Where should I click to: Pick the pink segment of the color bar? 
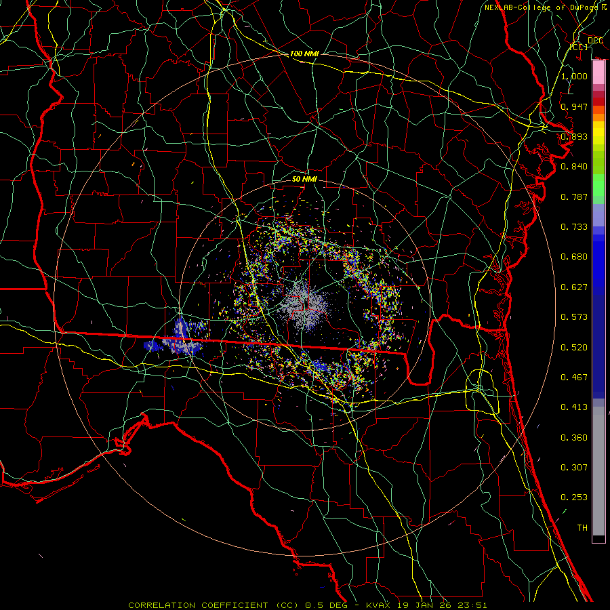coord(598,71)
